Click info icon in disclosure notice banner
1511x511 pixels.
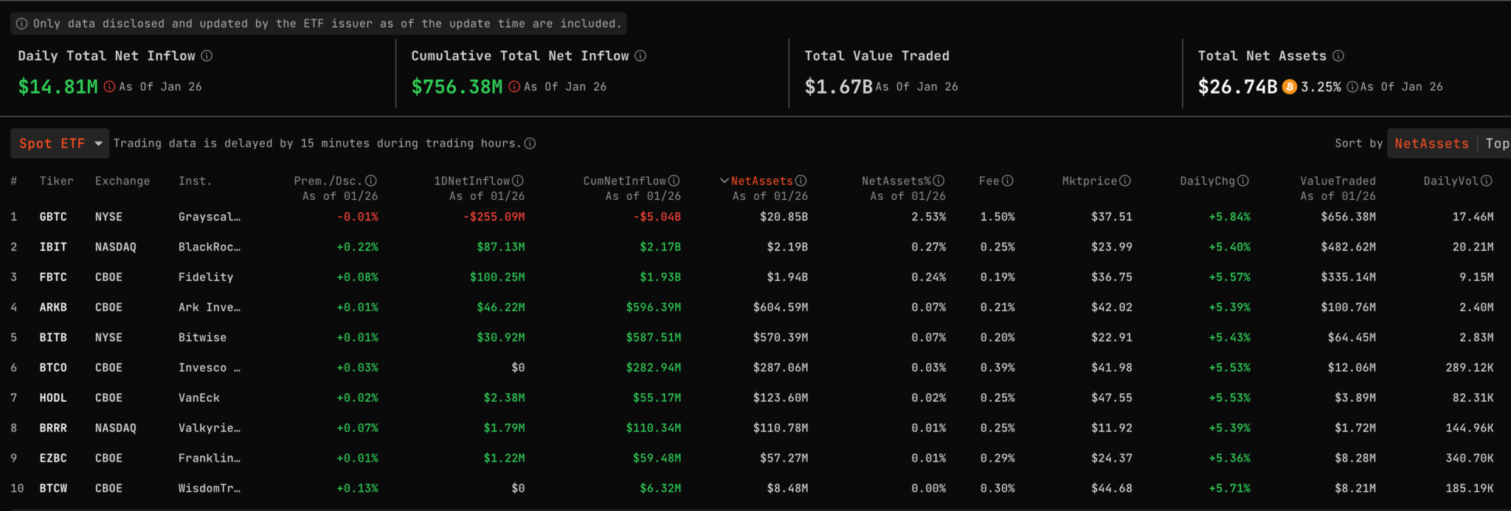pyautogui.click(x=22, y=24)
